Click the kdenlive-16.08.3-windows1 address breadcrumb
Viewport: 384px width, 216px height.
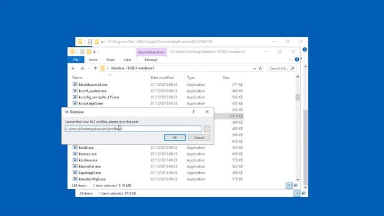click(133, 68)
